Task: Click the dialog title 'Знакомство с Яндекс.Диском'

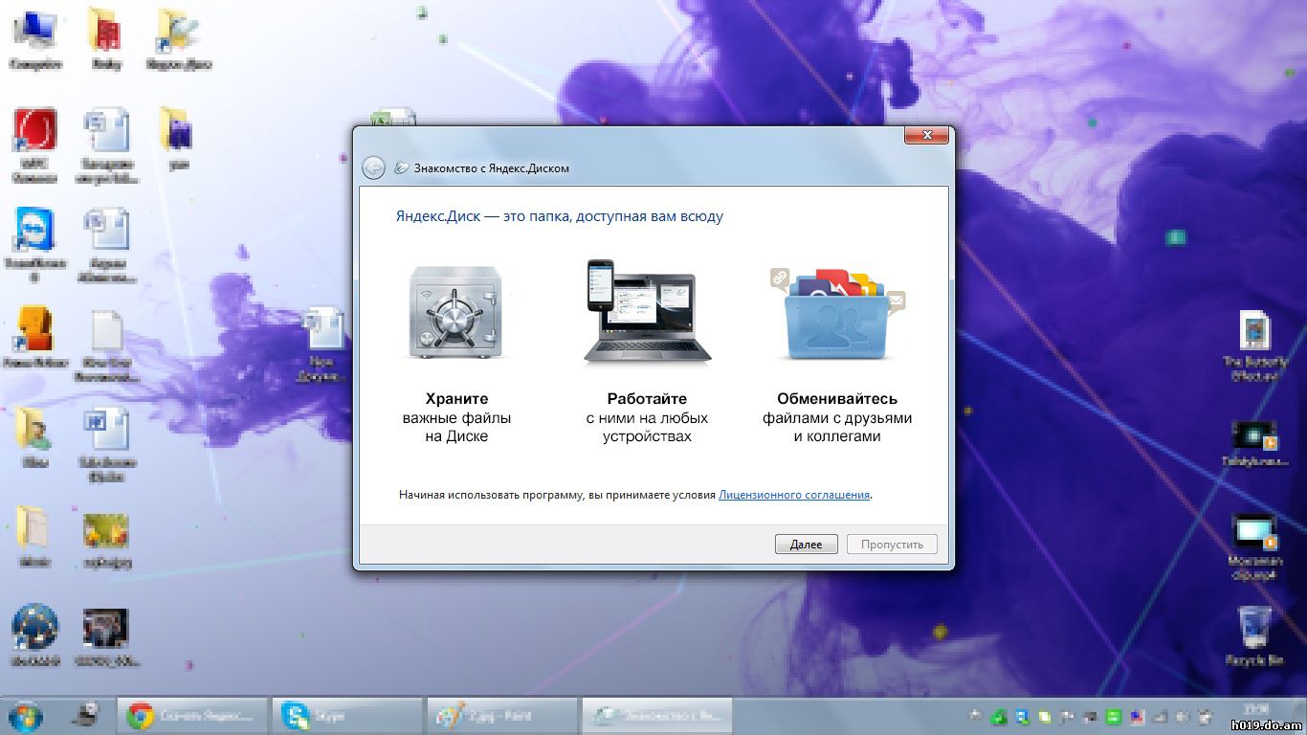Action: tap(492, 168)
